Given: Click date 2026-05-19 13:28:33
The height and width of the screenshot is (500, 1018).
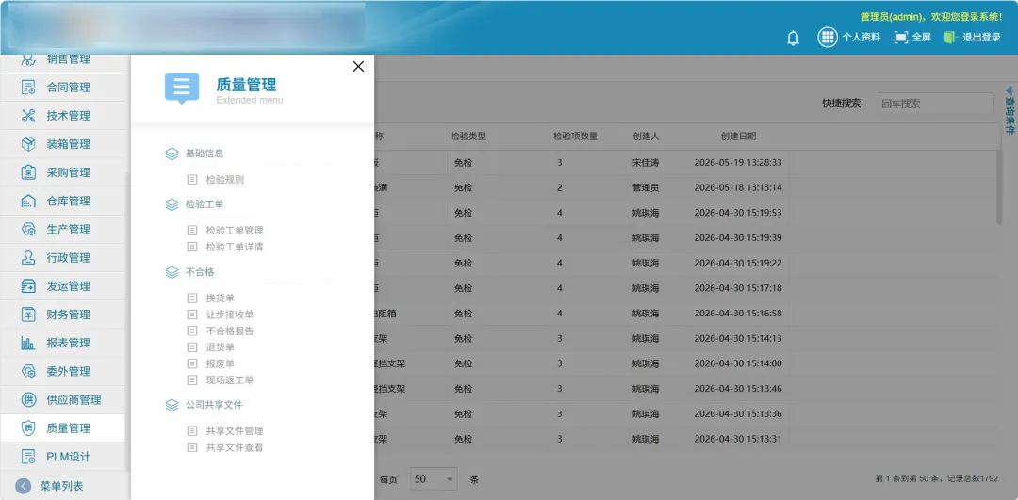Looking at the screenshot, I should pos(738,163).
